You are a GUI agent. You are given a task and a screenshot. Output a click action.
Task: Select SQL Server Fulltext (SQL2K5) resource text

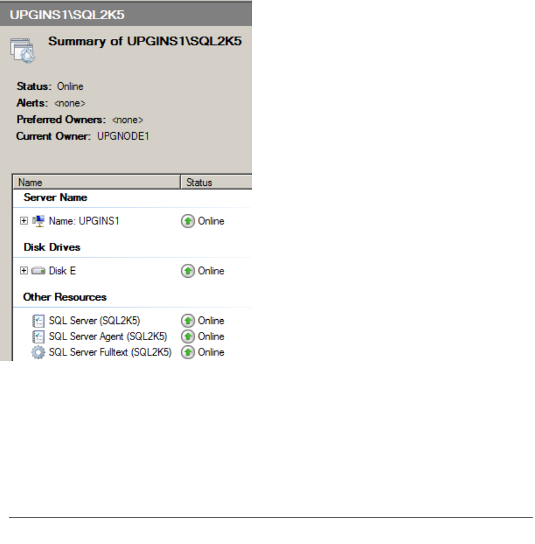[110, 352]
